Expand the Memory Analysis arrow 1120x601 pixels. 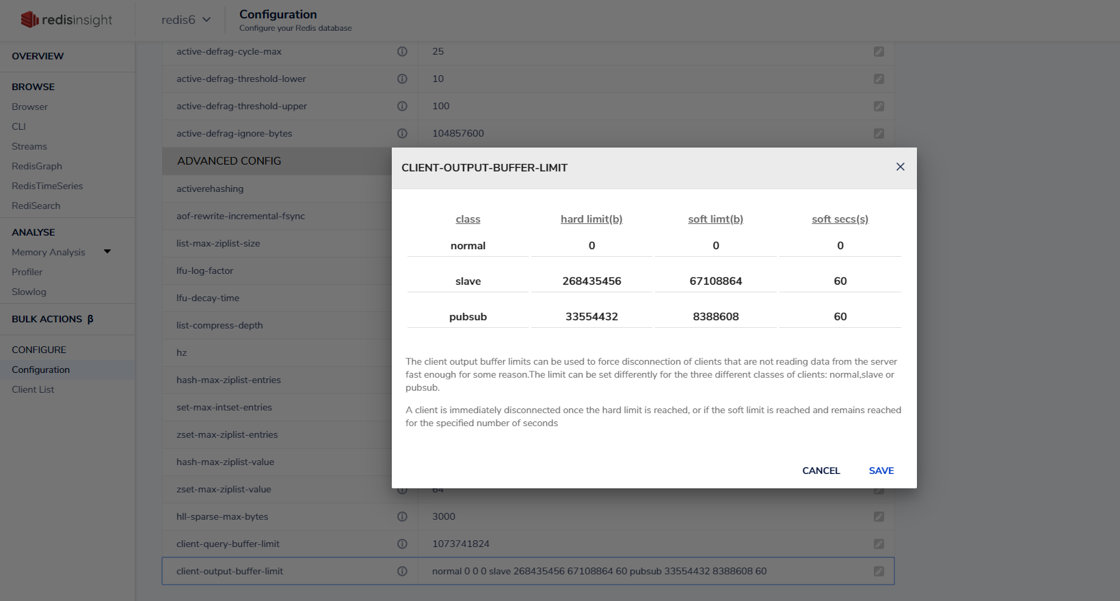(107, 251)
